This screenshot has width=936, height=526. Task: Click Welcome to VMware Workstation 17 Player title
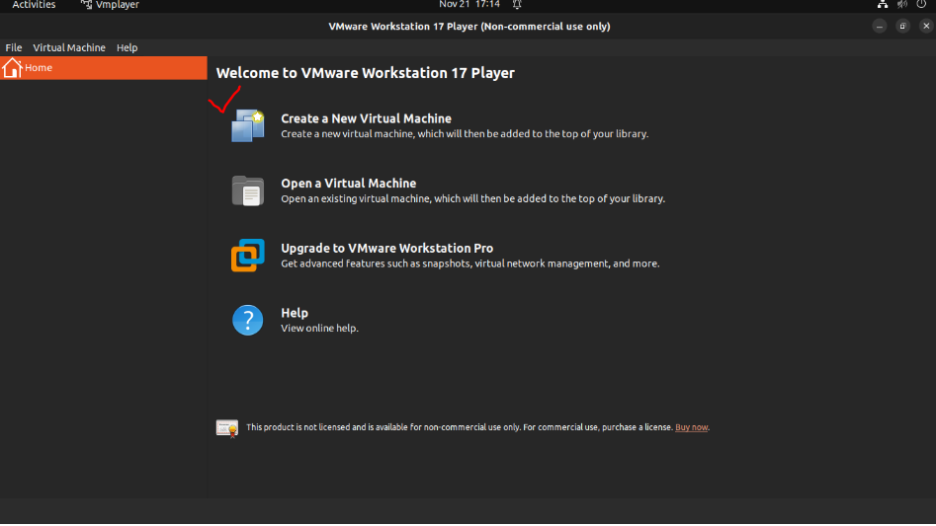366,73
